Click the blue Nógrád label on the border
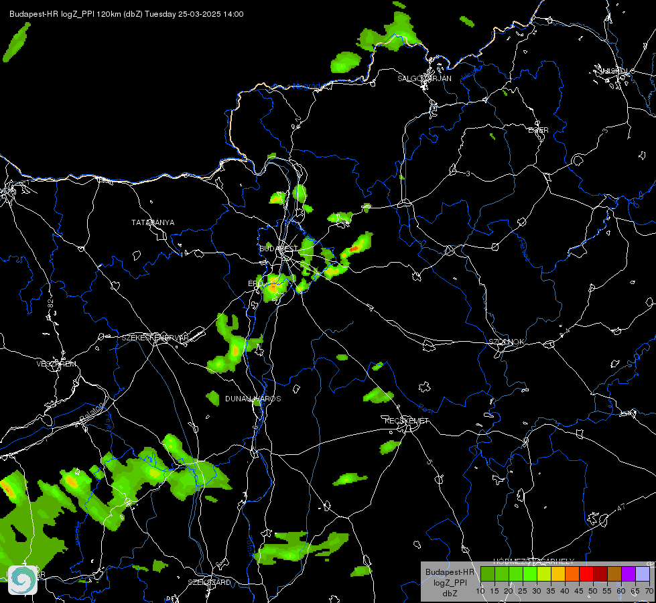 pyautogui.click(x=306, y=86)
